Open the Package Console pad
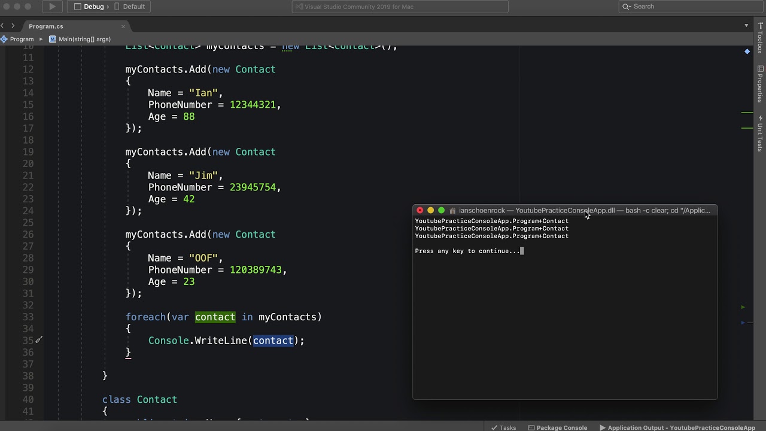The height and width of the screenshot is (431, 766). 557,427
